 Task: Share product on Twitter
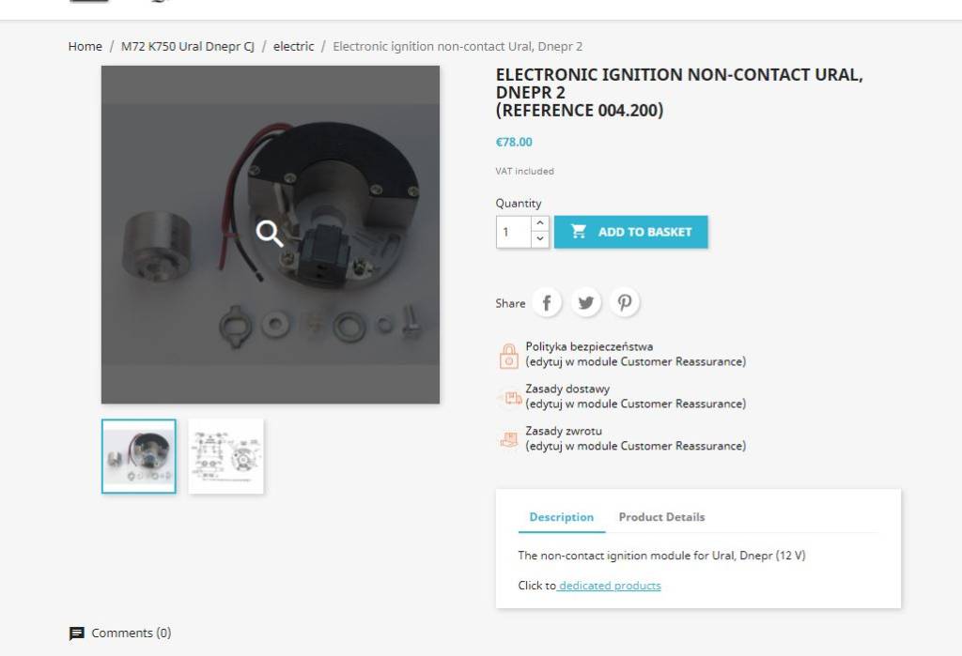(586, 302)
